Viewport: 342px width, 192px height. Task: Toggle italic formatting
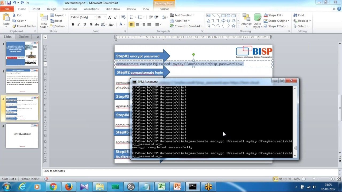(79, 24)
